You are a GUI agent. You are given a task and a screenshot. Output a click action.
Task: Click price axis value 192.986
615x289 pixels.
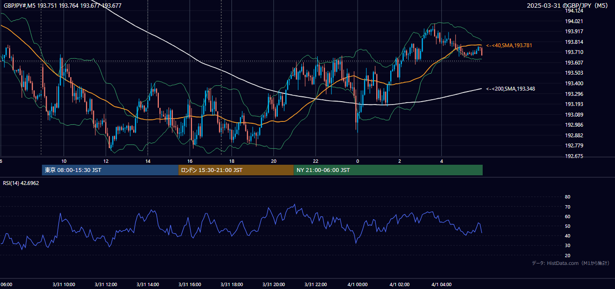coord(575,125)
